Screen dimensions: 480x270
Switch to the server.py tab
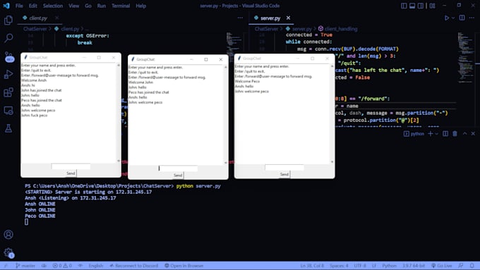pos(270,18)
